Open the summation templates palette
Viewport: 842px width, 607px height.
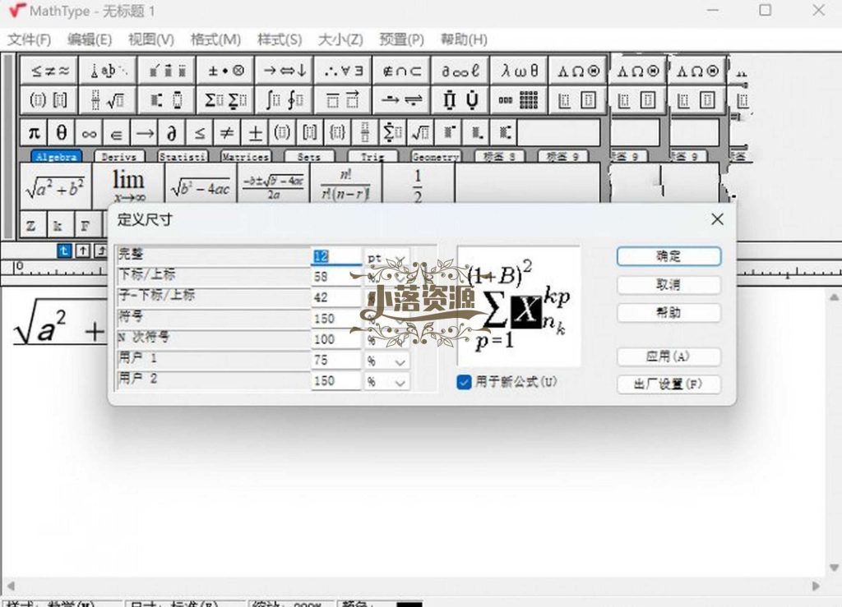tap(226, 99)
